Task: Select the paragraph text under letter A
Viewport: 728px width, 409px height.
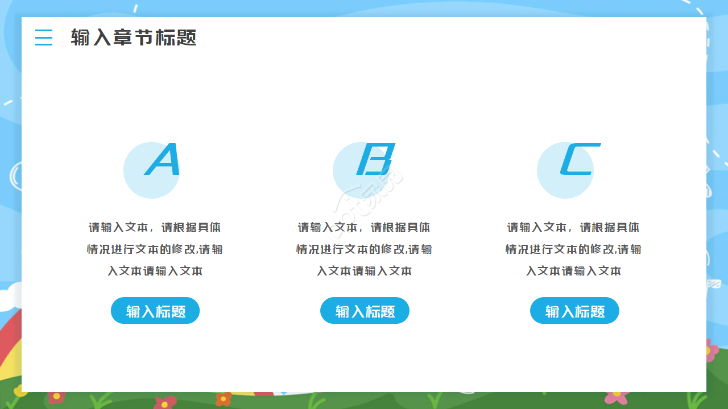Action: point(155,249)
